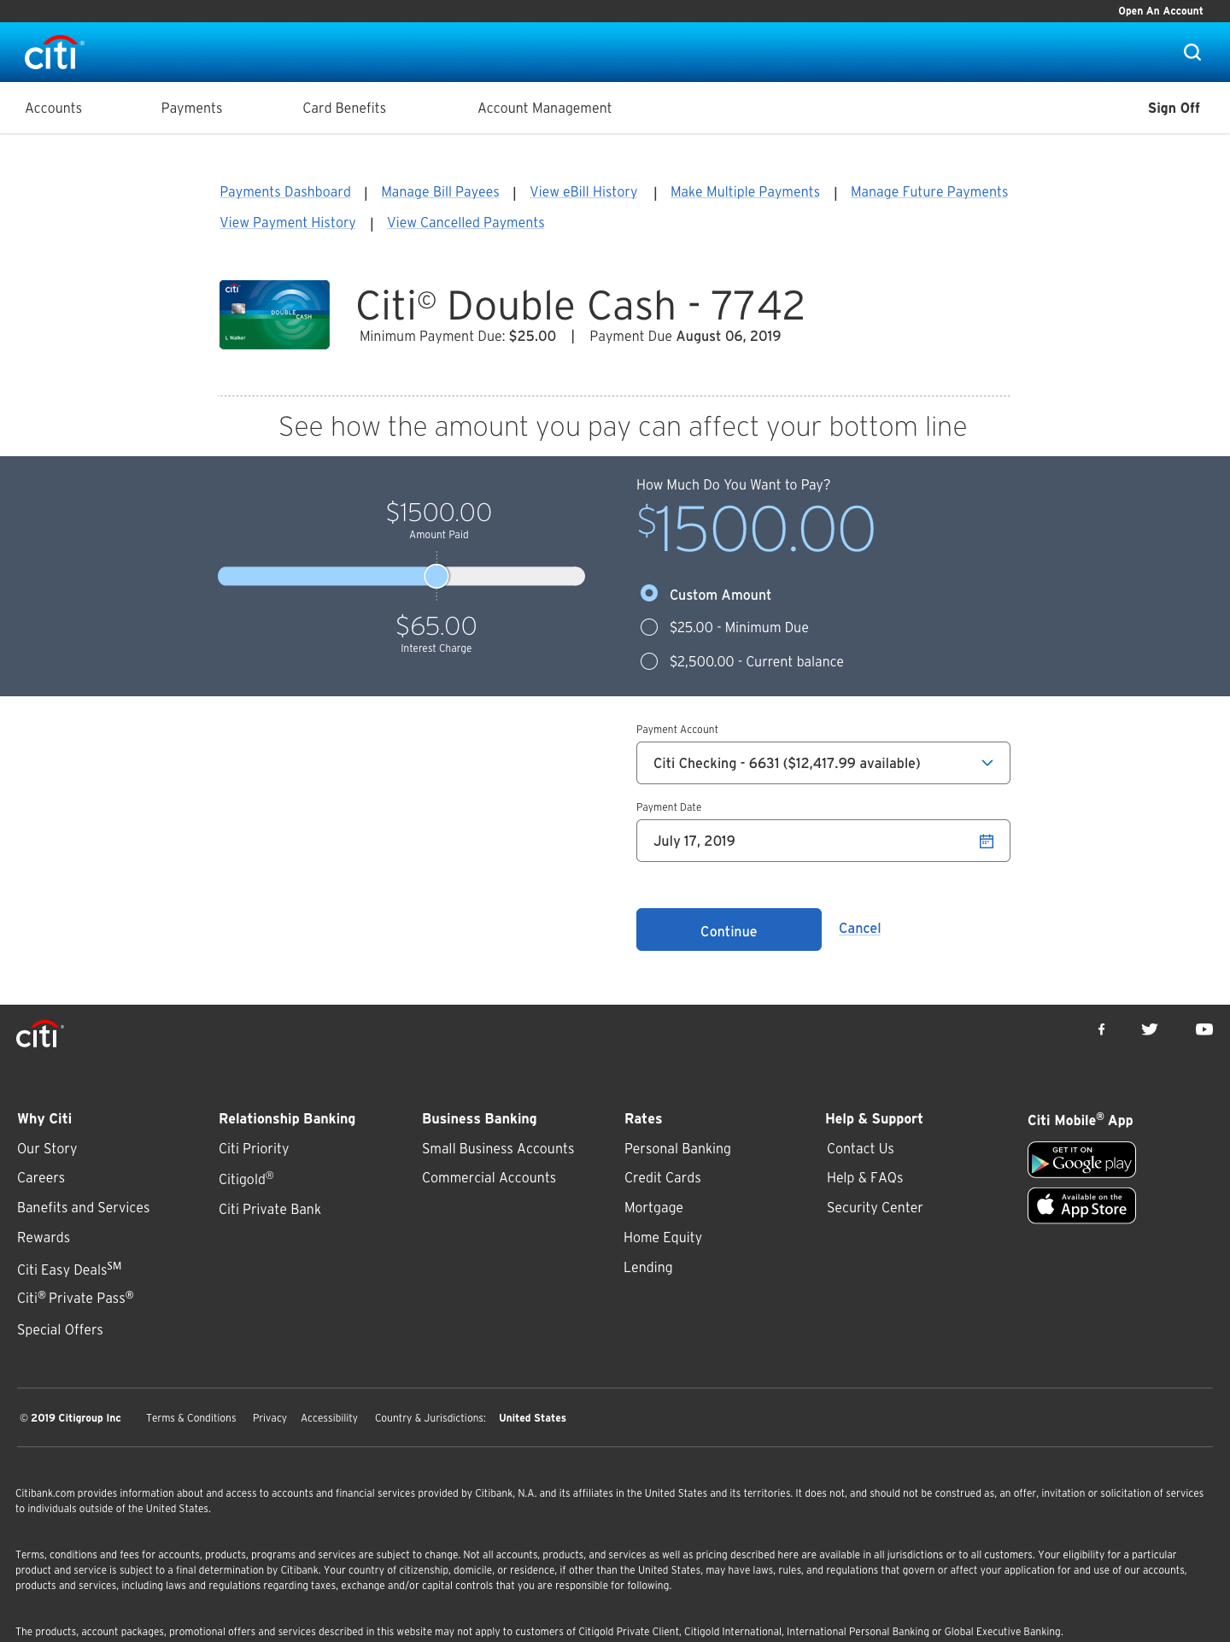Open the Payments Dashboard link
The height and width of the screenshot is (1642, 1230).
coord(285,192)
